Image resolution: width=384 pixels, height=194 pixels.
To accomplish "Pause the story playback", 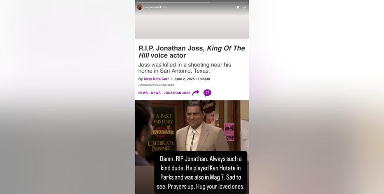I will [x=238, y=7].
